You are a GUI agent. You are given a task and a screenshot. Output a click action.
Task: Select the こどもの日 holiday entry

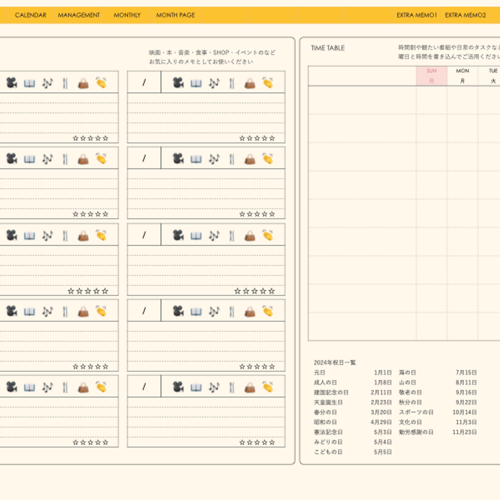(328, 452)
